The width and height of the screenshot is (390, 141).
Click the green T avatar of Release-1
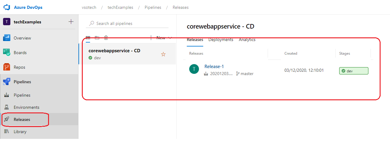(x=194, y=69)
